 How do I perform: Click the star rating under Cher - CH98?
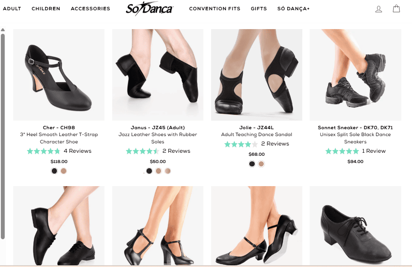click(43, 151)
